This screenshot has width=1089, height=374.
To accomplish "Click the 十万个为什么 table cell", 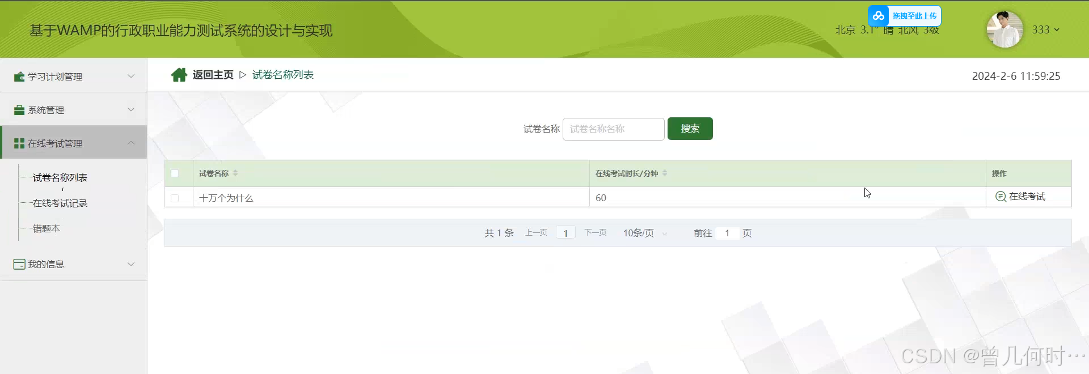I will coord(391,198).
